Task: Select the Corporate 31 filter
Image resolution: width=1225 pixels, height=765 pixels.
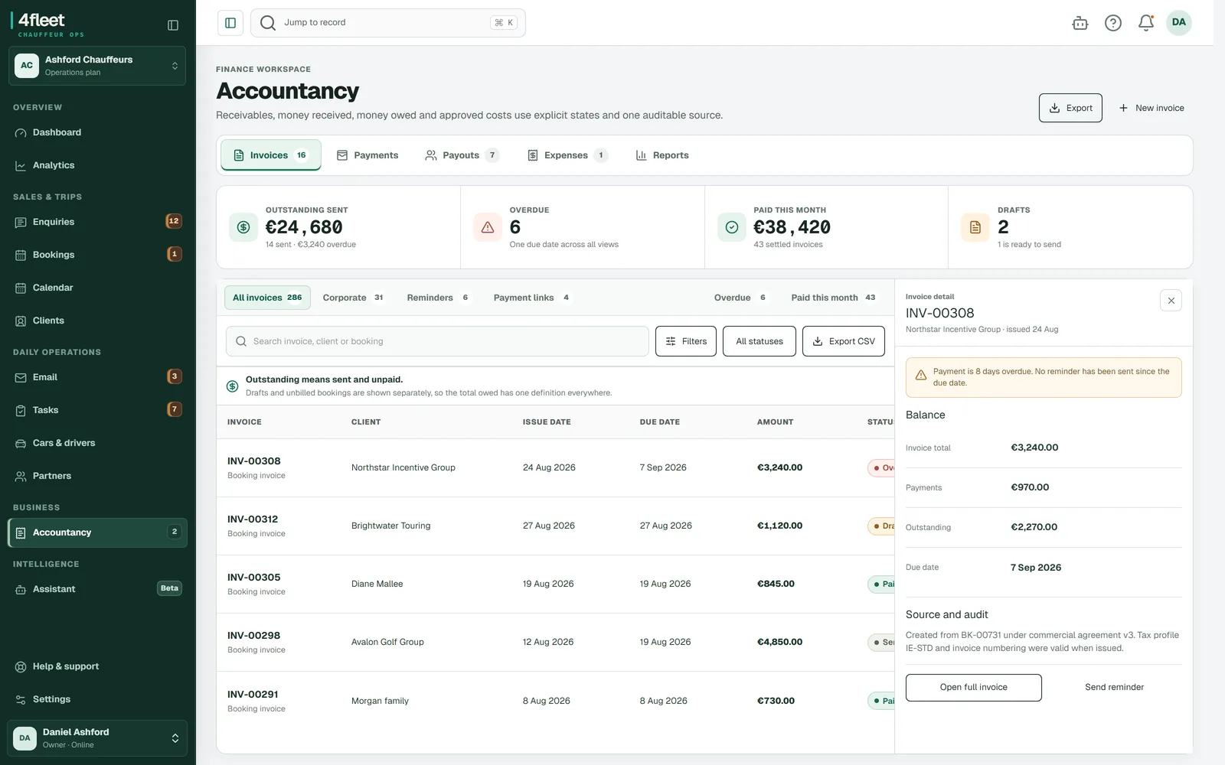Action: pos(353,298)
